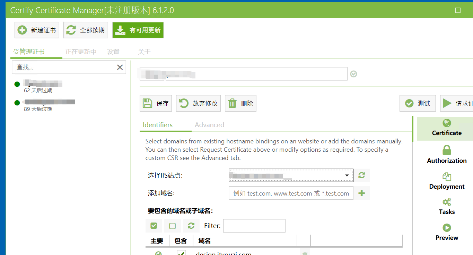
Task: Open the Deployment section
Action: 447,181
